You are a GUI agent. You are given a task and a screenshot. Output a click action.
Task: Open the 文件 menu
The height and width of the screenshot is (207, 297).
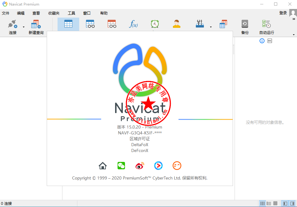click(6, 13)
